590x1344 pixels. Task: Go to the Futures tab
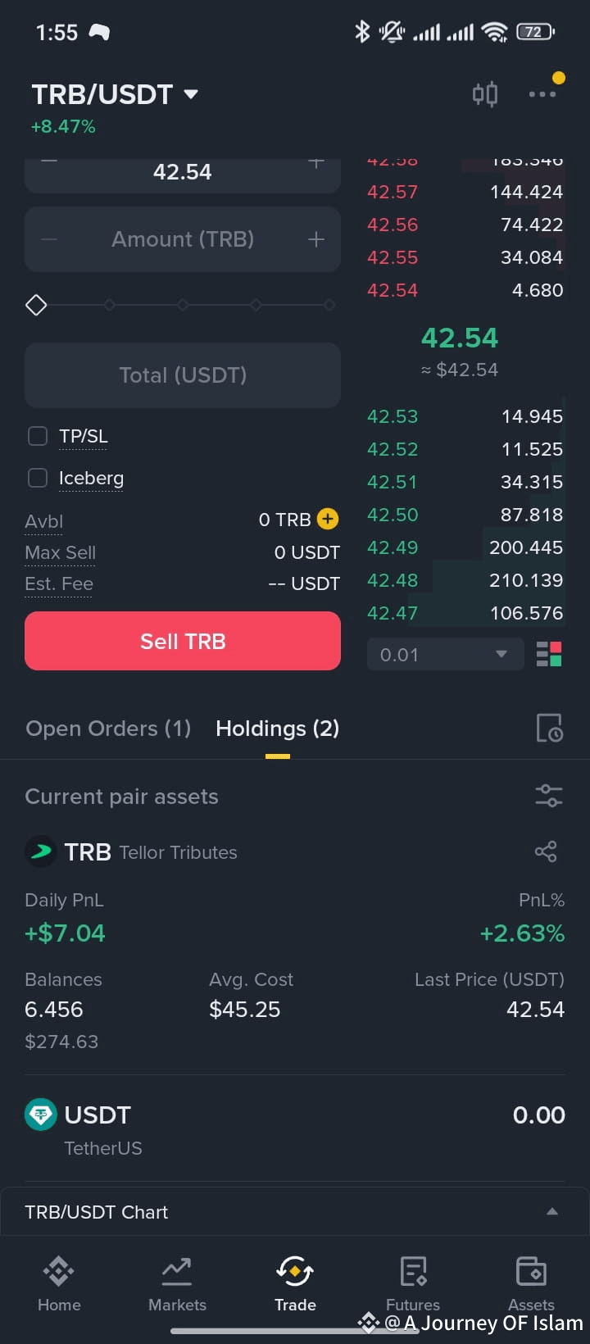pyautogui.click(x=413, y=1283)
